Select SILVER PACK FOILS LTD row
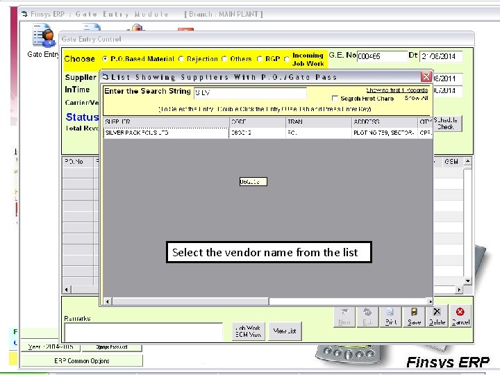The image size is (500, 375). point(267,133)
